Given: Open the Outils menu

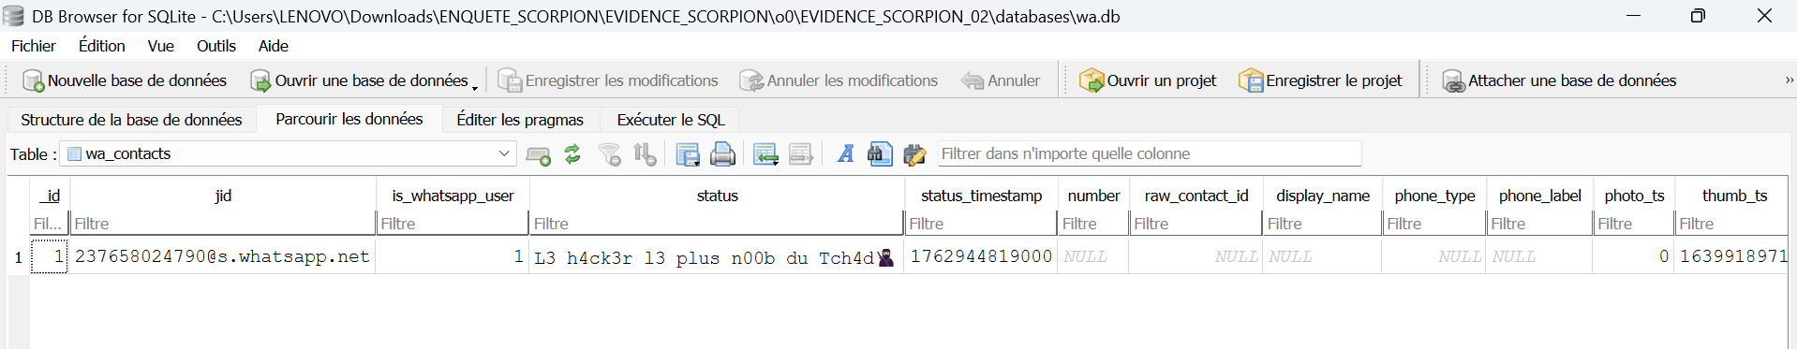Looking at the screenshot, I should click(x=215, y=46).
